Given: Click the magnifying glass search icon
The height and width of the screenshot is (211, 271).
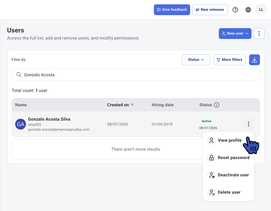Looking at the screenshot, I should [x=19, y=75].
